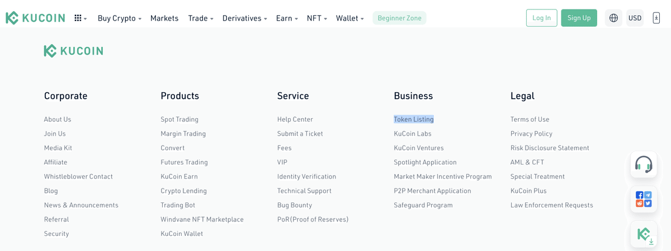Open the social media links widget
671x251 pixels.
(644, 199)
